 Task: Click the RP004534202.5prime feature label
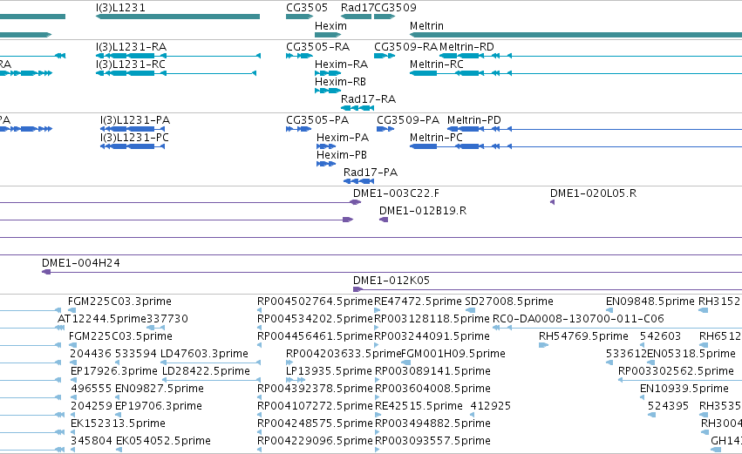point(315,319)
